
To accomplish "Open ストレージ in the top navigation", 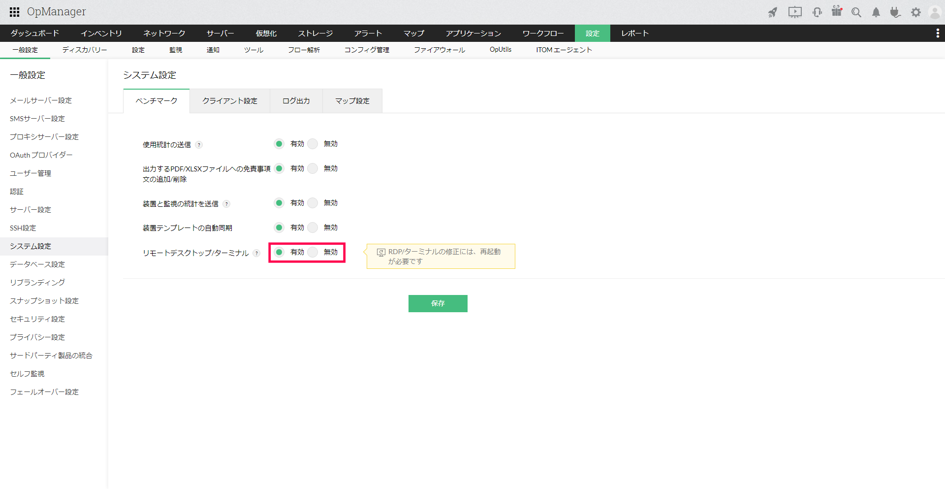I will pos(315,33).
